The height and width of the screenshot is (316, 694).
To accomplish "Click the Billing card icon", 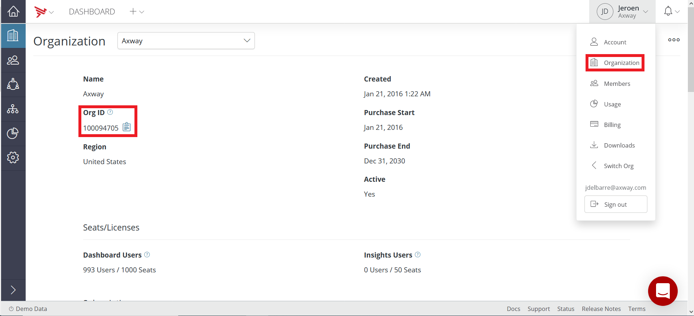I will 594,124.
